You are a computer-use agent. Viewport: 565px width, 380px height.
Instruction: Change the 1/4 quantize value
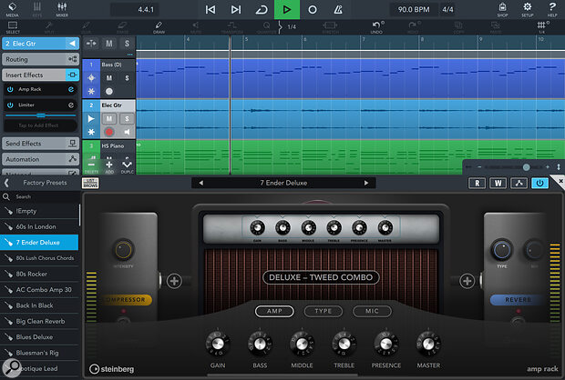click(292, 27)
